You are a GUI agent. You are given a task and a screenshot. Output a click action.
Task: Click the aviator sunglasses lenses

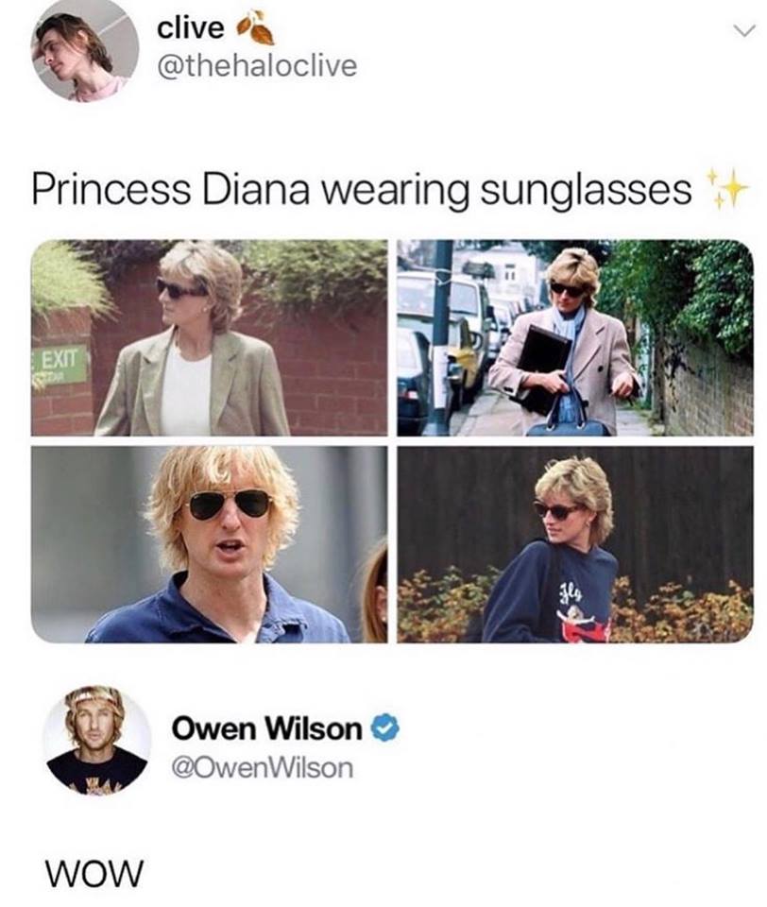(230, 504)
